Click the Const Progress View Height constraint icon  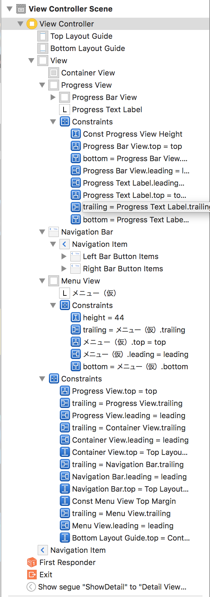tap(75, 134)
